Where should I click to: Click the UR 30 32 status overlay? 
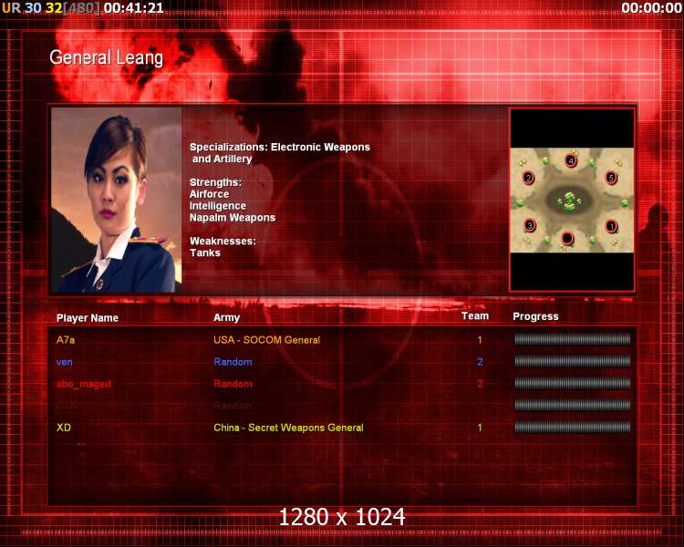point(32,8)
